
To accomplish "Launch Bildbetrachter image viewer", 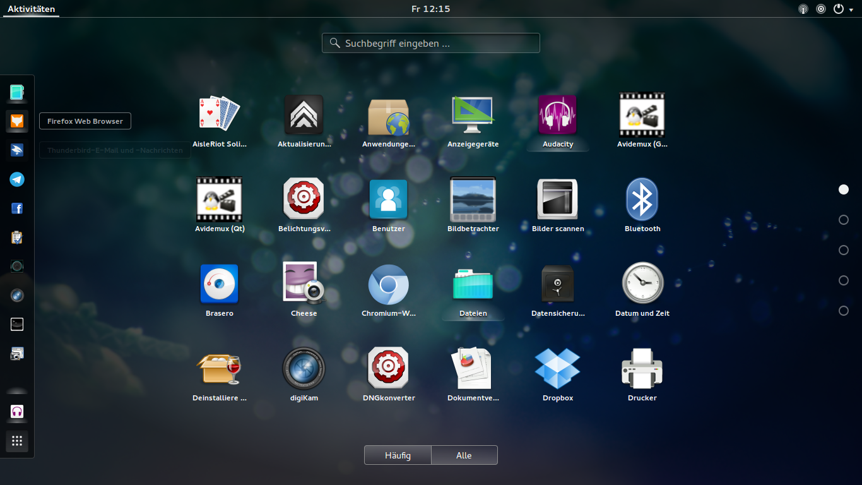I will 473,200.
